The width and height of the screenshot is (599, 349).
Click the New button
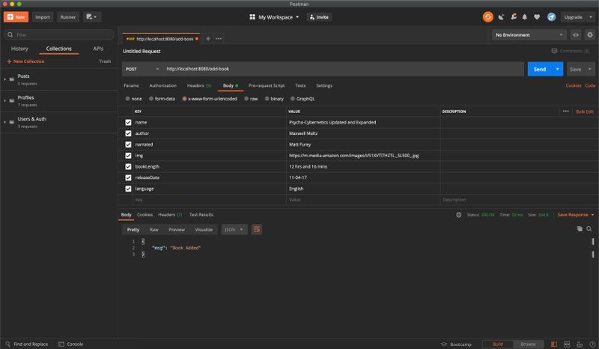16,16
